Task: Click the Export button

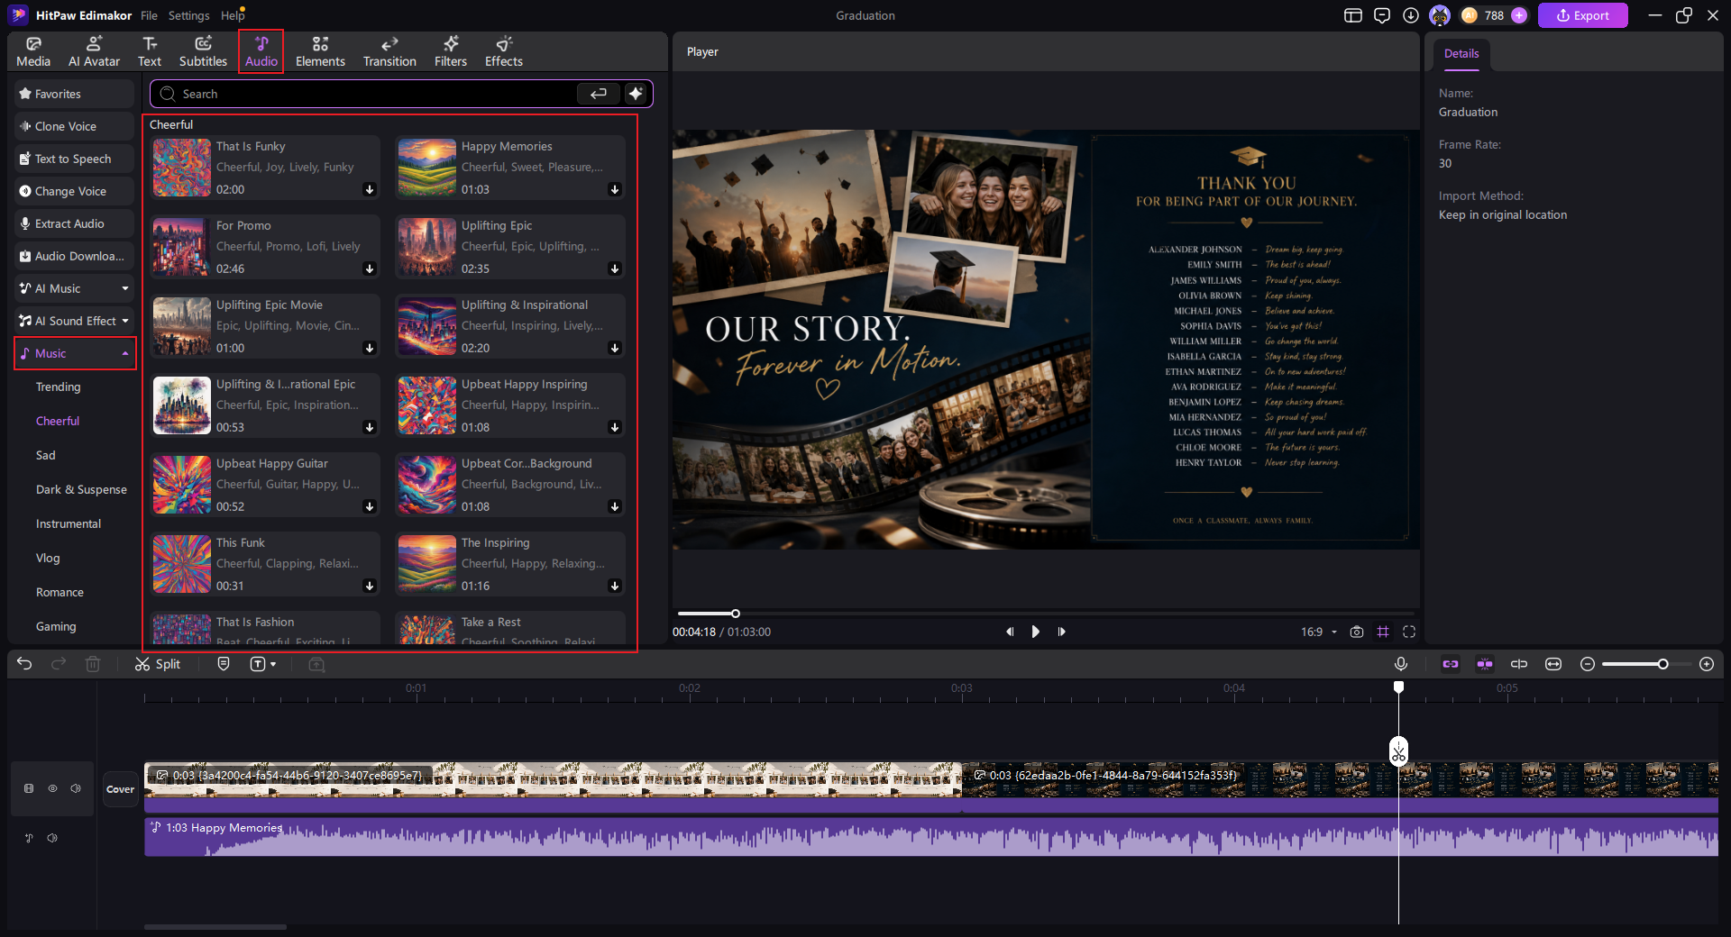Action: (x=1582, y=15)
